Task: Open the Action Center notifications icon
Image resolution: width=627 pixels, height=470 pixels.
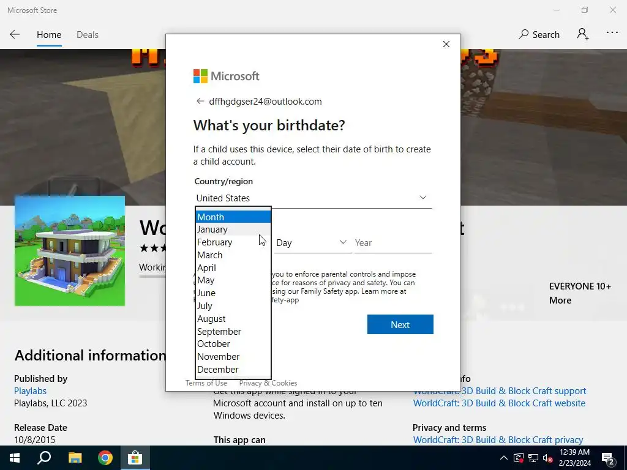Action: [607, 458]
